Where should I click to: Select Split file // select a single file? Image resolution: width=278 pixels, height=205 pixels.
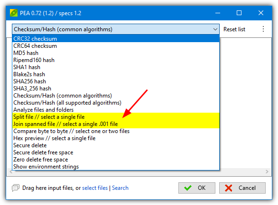pyautogui.click(x=116, y=117)
